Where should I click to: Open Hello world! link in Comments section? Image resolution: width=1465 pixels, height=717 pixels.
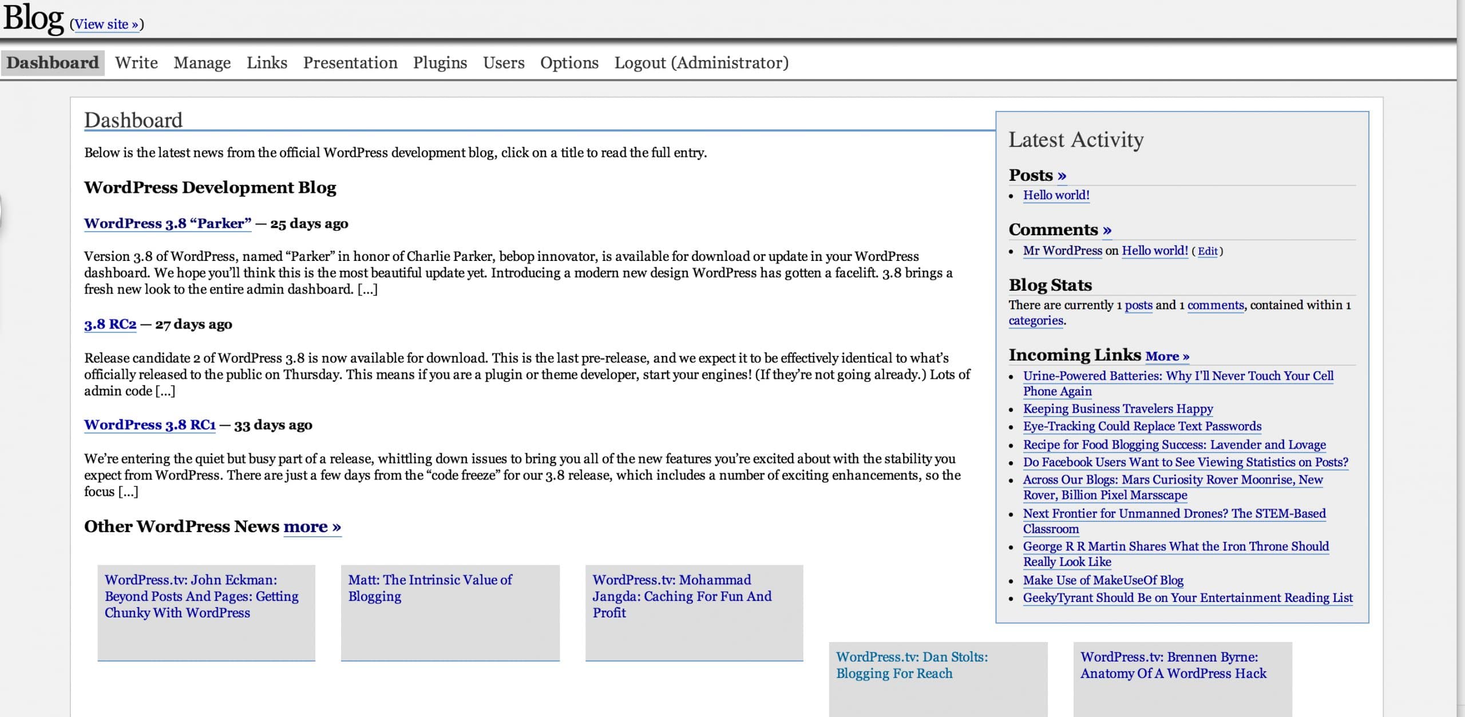(1155, 251)
